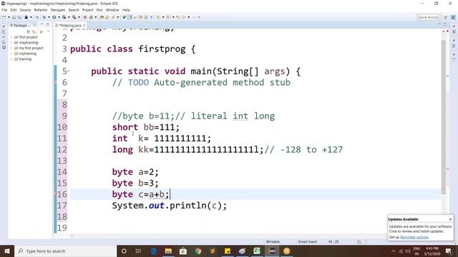This screenshot has height=257, width=458.
Task: Open Microsoft Store from the taskbar
Action: tap(183, 251)
